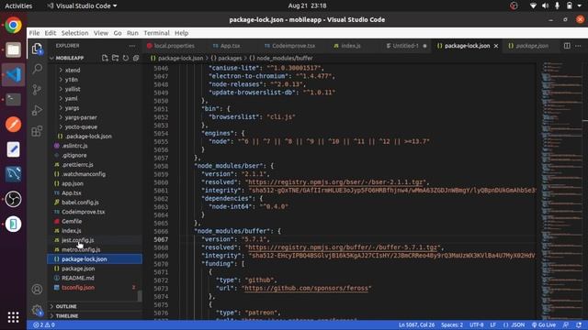588x330 pixels.
Task: Open MySQL Workbench from the dock
Action: 13,174
